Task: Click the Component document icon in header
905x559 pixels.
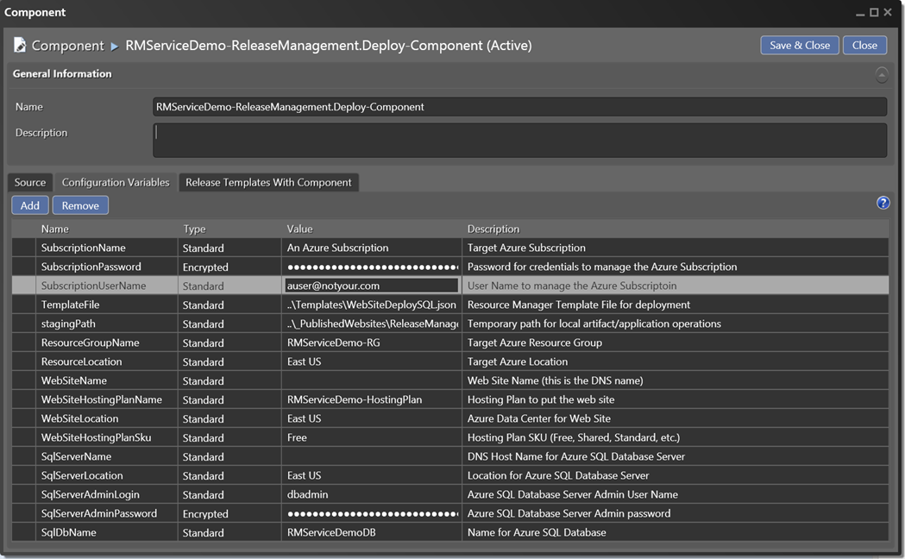Action: coord(20,45)
